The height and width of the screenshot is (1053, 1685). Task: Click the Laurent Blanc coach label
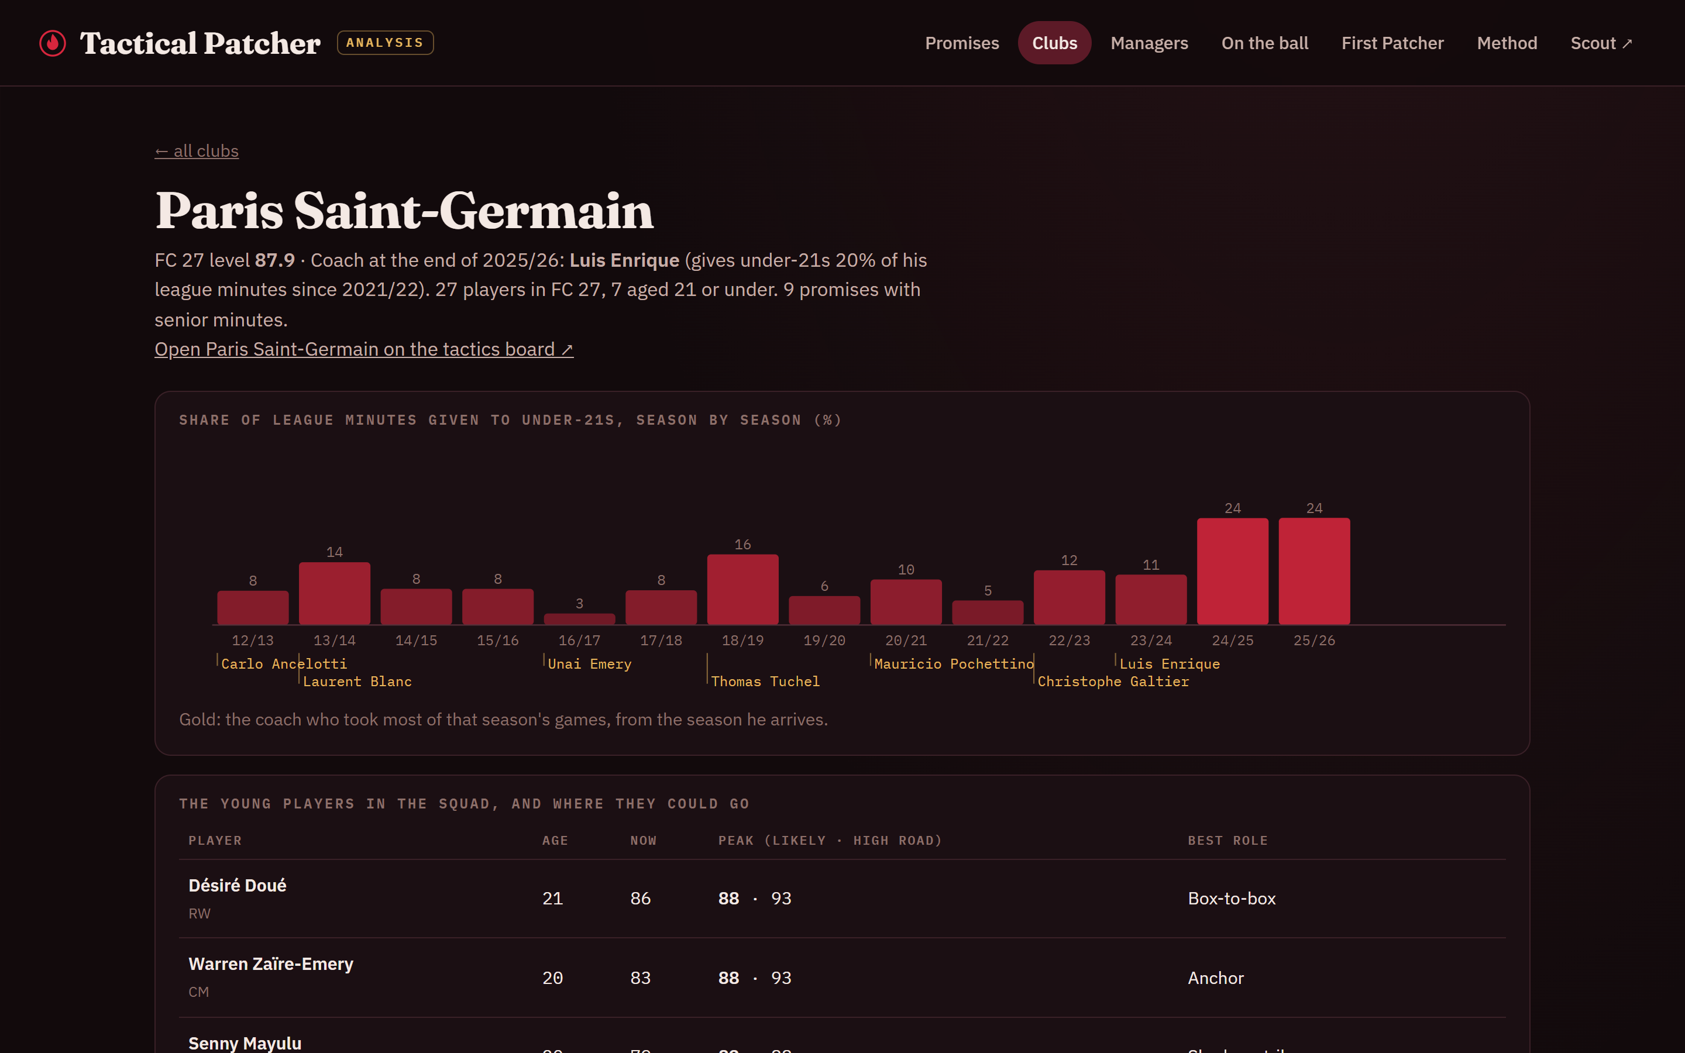(357, 681)
